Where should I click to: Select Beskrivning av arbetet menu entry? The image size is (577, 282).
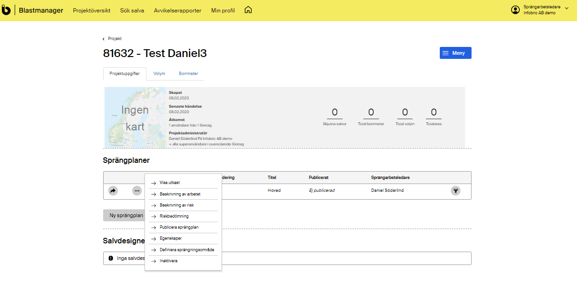coord(183,194)
